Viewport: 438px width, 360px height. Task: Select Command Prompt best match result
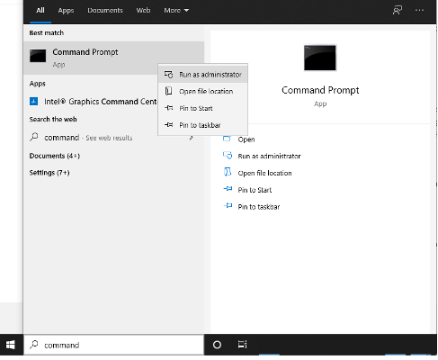click(x=113, y=58)
